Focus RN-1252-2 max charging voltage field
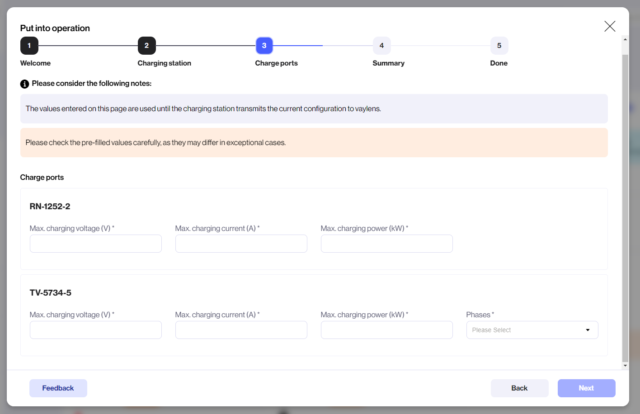Image resolution: width=640 pixels, height=414 pixels. (x=96, y=244)
